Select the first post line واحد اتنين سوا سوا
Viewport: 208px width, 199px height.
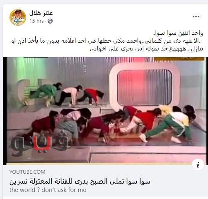(x=177, y=33)
